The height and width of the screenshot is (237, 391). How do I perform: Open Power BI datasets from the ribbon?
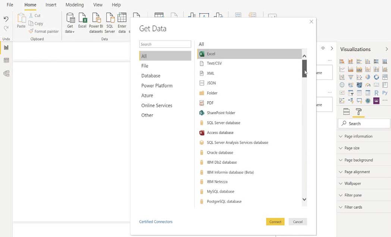[96, 23]
